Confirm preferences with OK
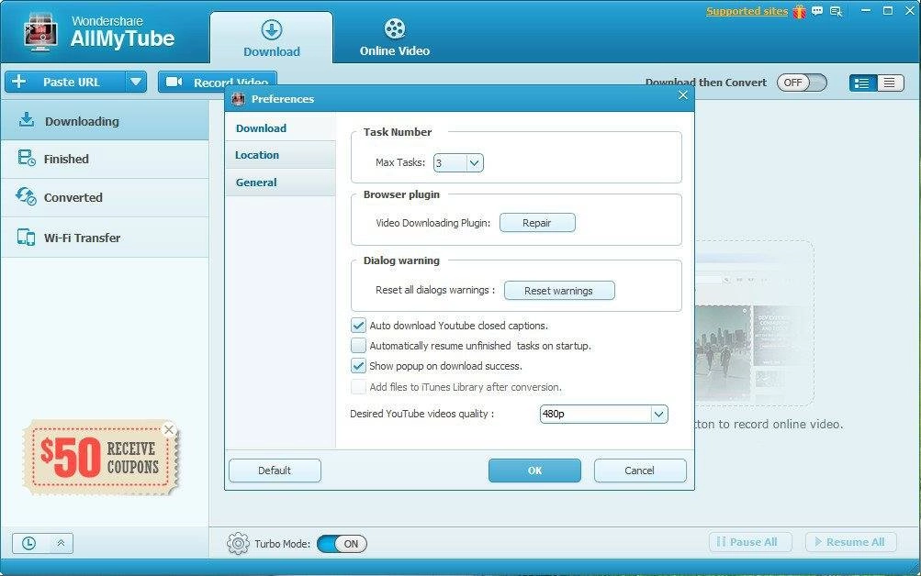This screenshot has width=921, height=576. [x=534, y=471]
